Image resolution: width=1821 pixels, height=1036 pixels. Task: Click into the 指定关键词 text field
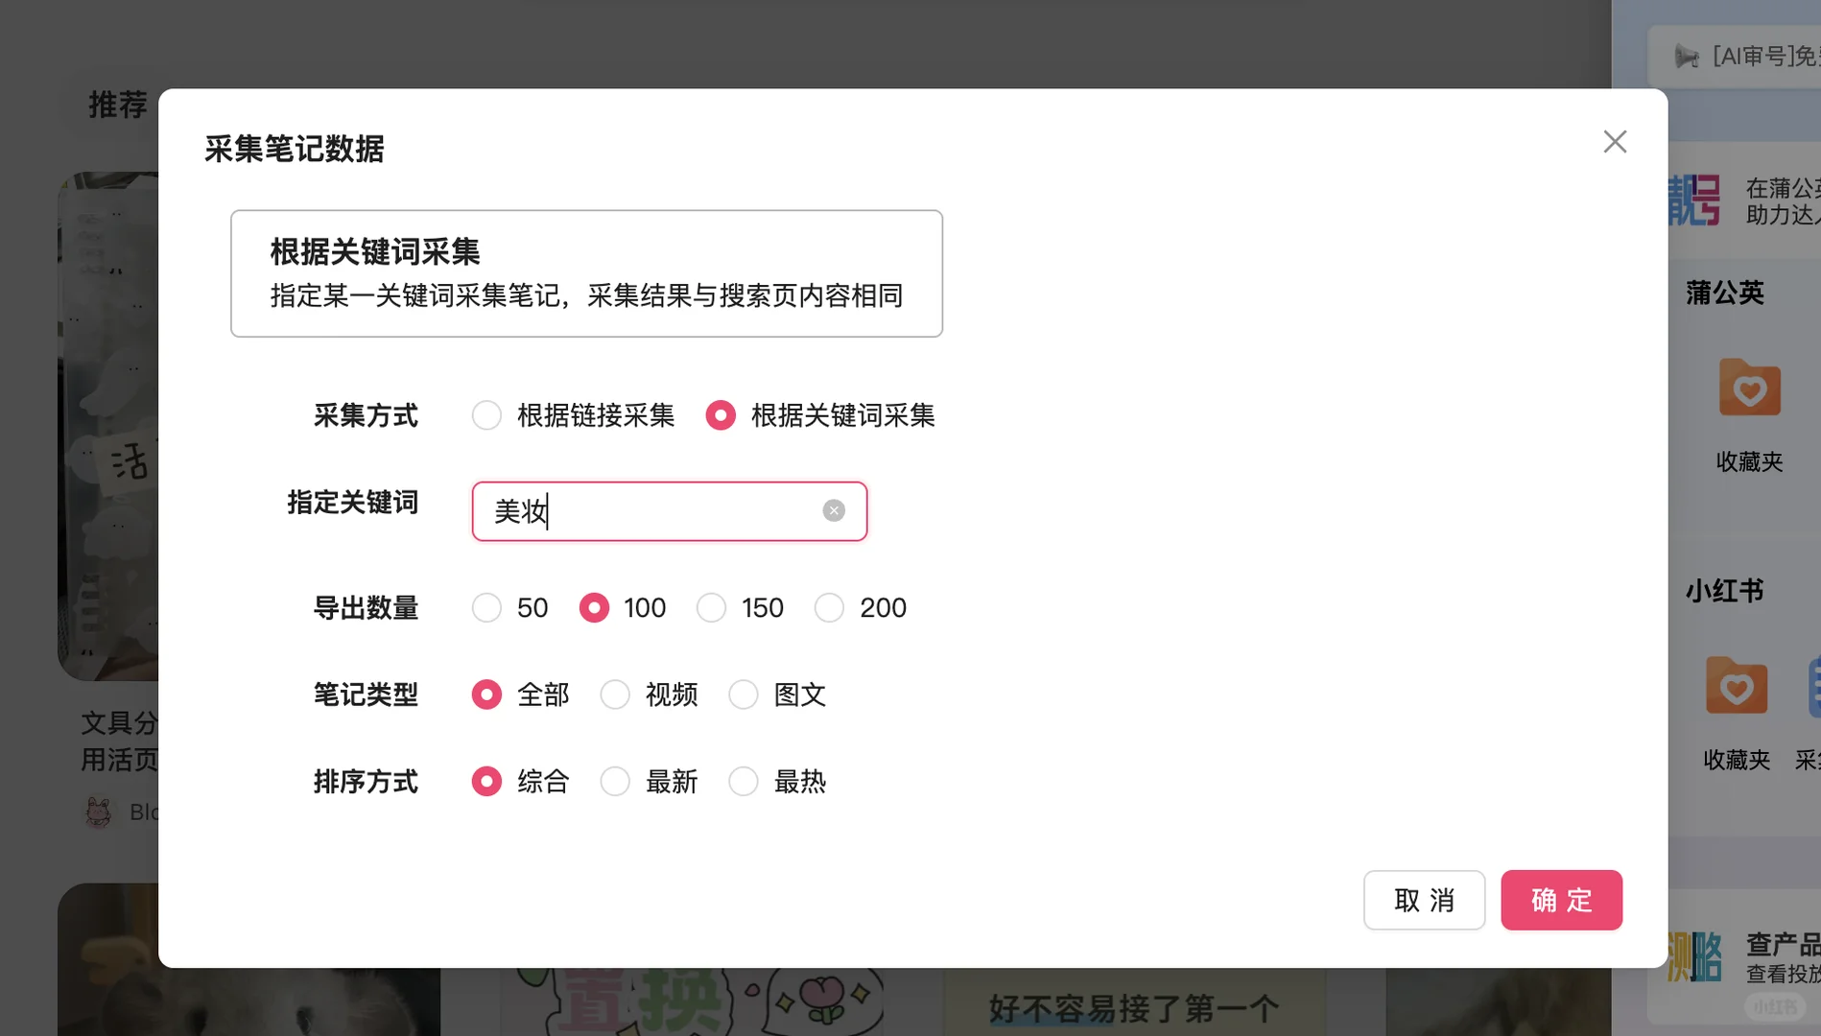(x=670, y=511)
